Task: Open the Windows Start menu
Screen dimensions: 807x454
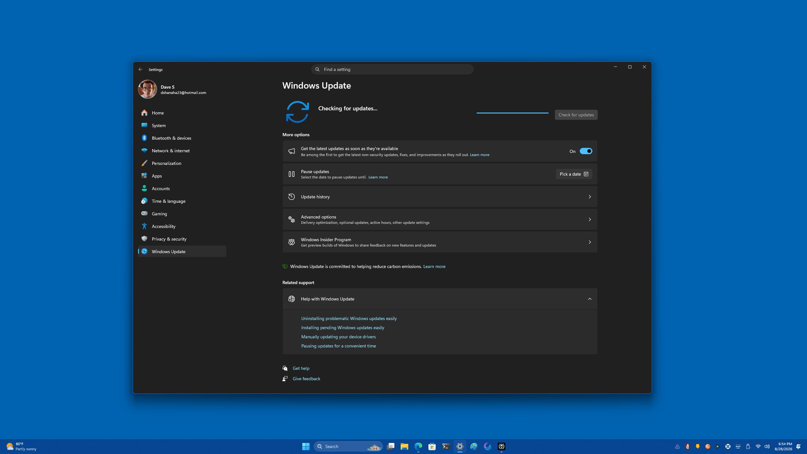Action: (x=306, y=446)
